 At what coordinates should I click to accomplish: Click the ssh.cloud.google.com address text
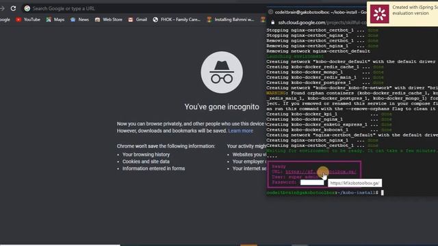point(301,23)
